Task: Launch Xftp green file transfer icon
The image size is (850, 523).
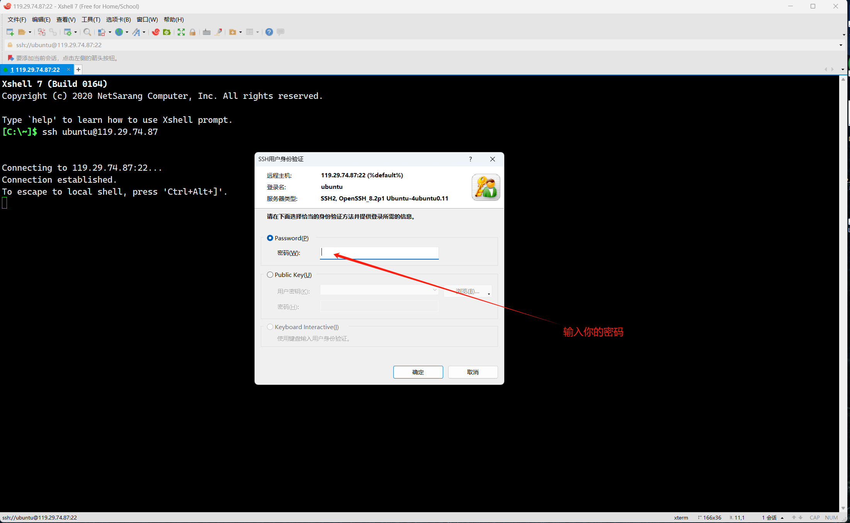Action: (167, 32)
